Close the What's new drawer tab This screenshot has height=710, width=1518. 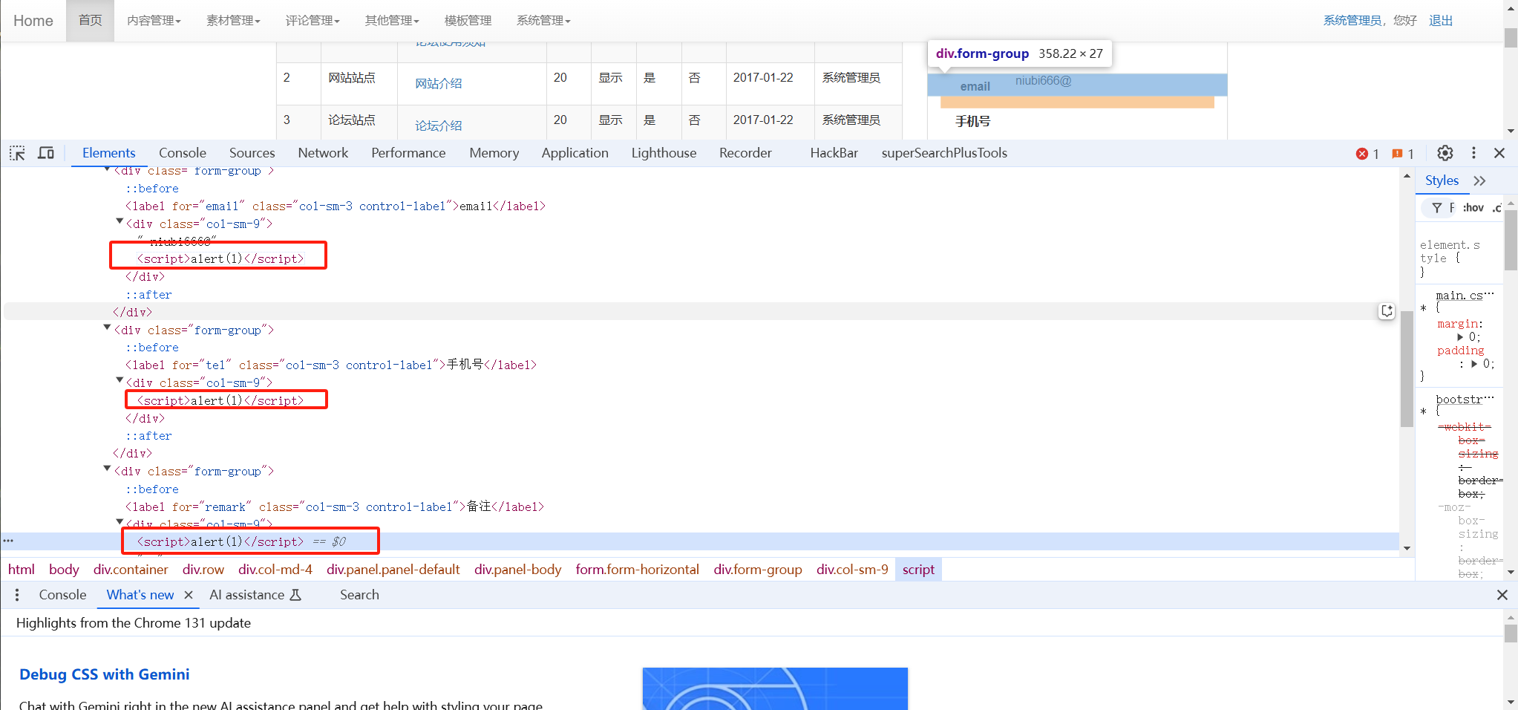(x=189, y=595)
